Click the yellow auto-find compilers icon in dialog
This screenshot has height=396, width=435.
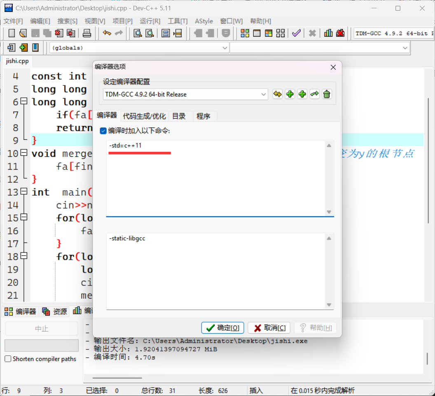(x=277, y=94)
